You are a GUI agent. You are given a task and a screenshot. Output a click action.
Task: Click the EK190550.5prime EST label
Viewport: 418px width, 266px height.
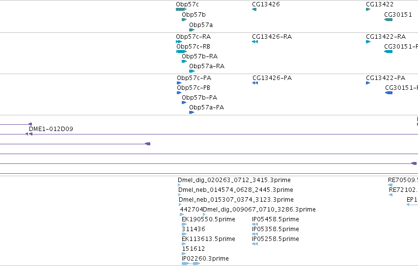point(208,219)
